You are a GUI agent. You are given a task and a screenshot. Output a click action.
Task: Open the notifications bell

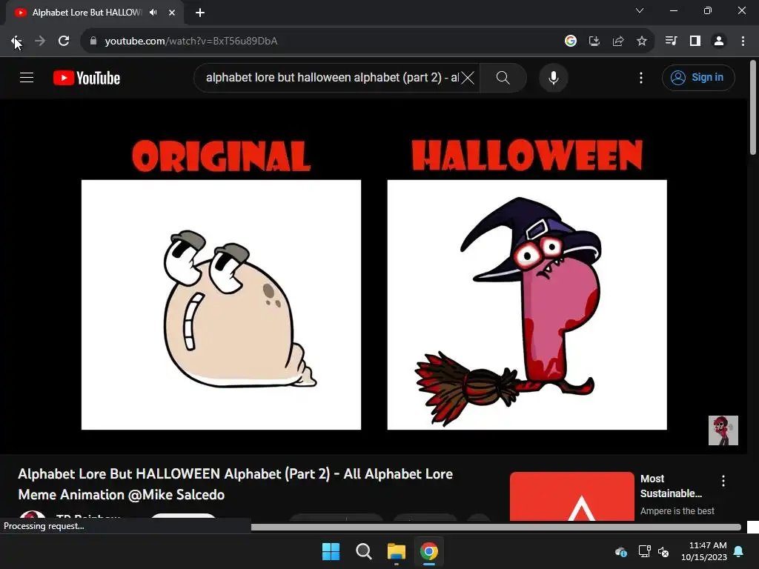click(739, 551)
